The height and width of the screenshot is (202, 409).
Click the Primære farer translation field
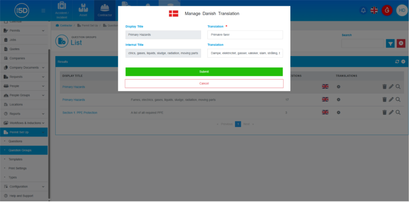click(245, 35)
